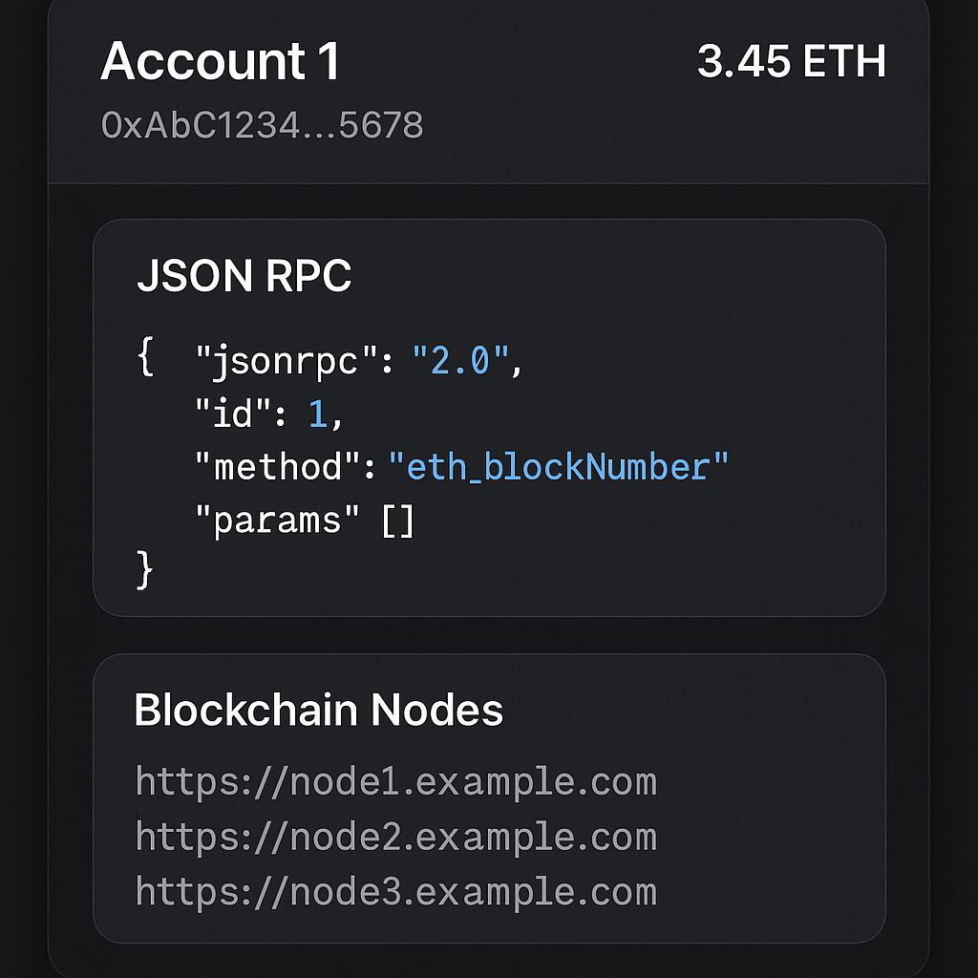This screenshot has height=978, width=978.
Task: Open the node1.example.com URL
Action: [396, 782]
